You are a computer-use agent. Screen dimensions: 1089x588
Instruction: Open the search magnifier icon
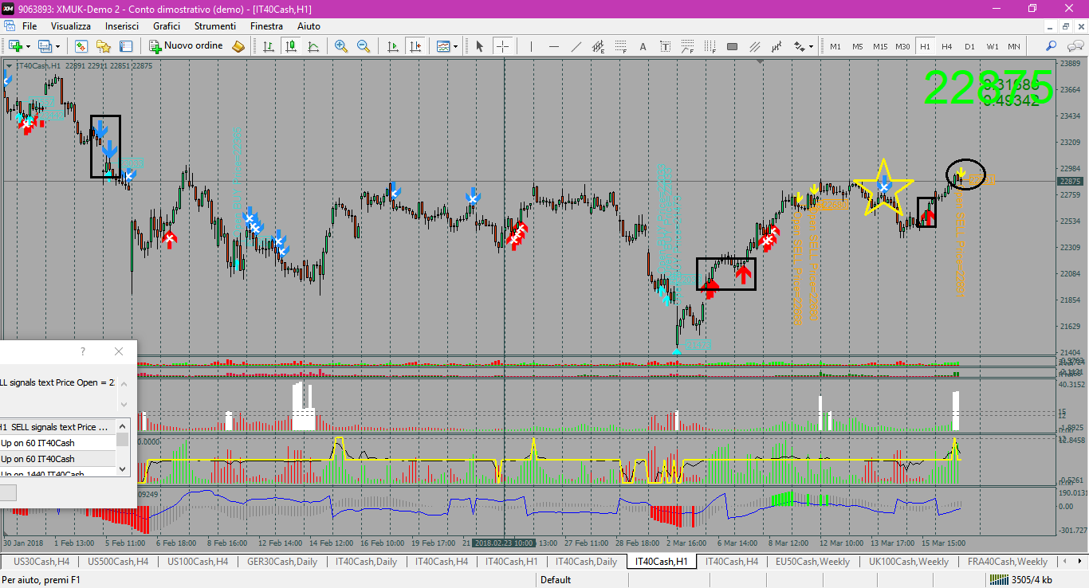[1052, 46]
